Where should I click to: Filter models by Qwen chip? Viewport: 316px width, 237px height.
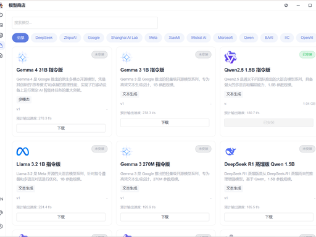249,38
